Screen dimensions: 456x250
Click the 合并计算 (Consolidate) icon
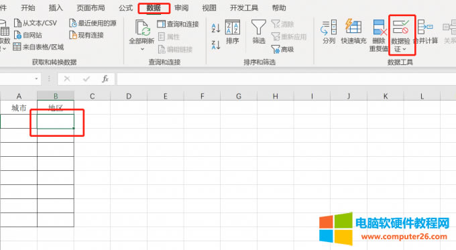click(x=425, y=27)
